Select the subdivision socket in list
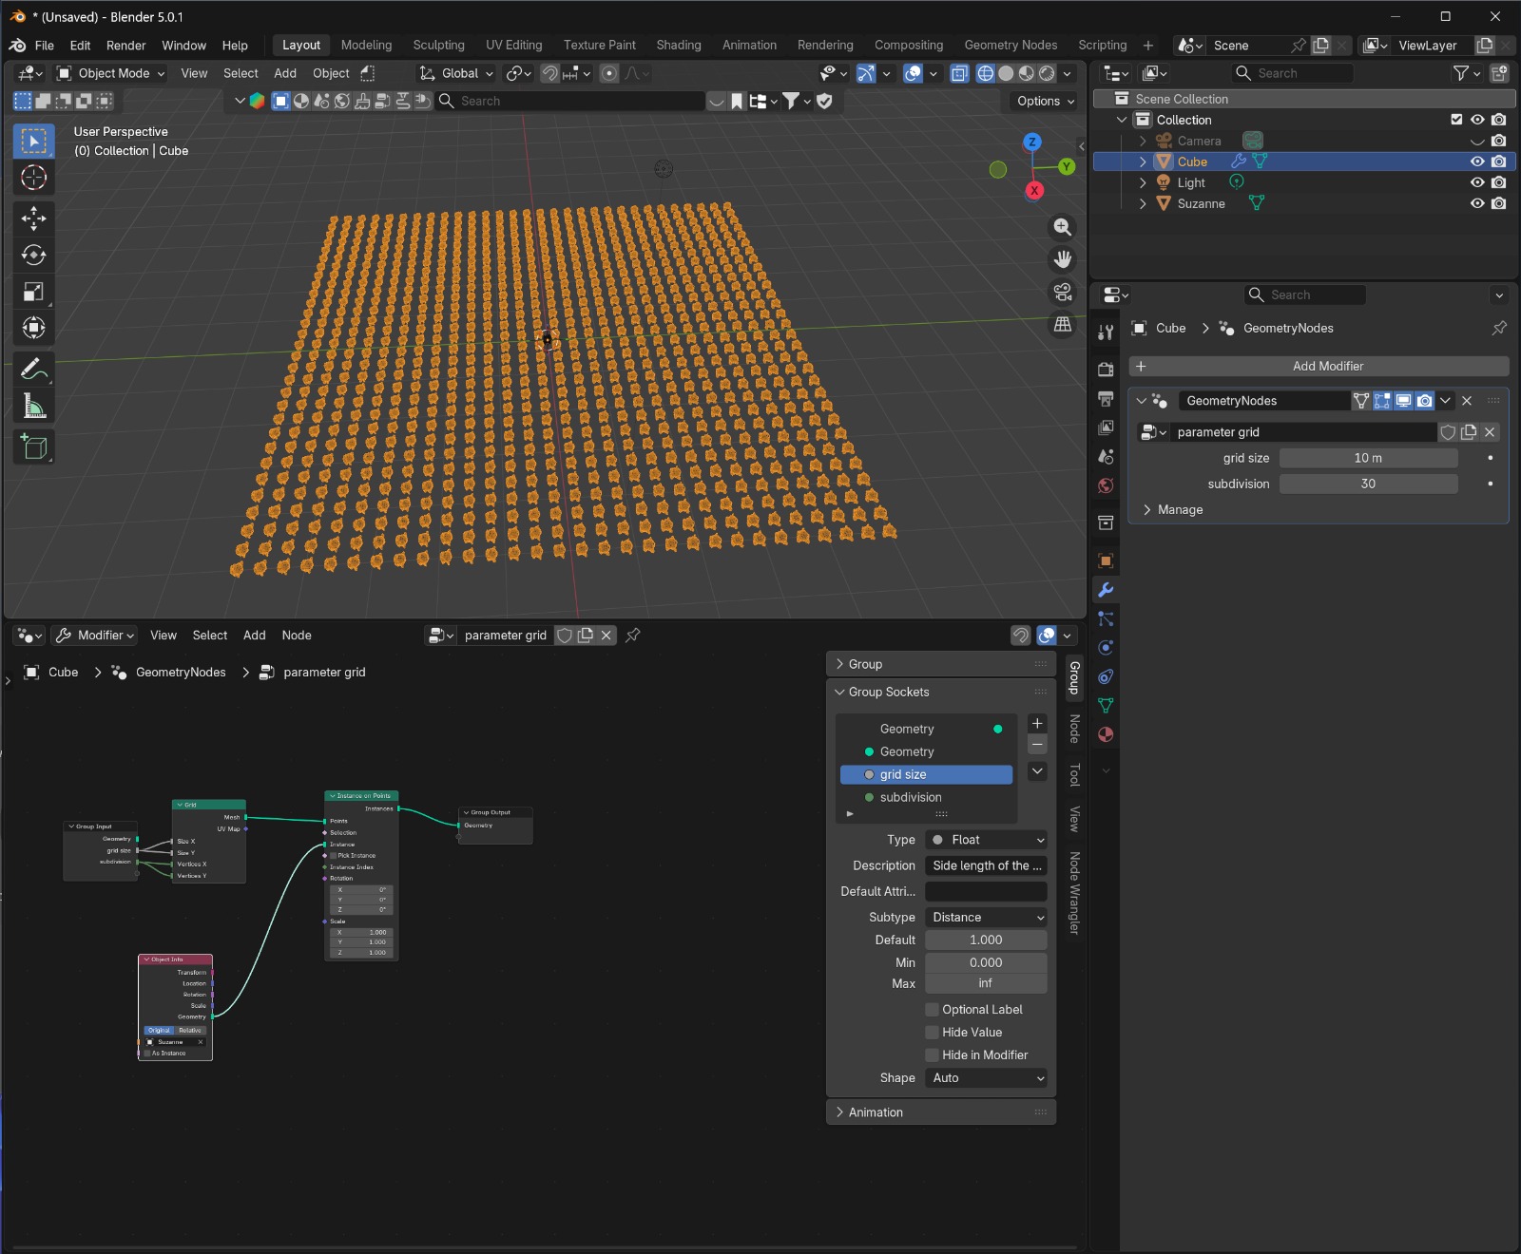1521x1254 pixels. point(911,798)
